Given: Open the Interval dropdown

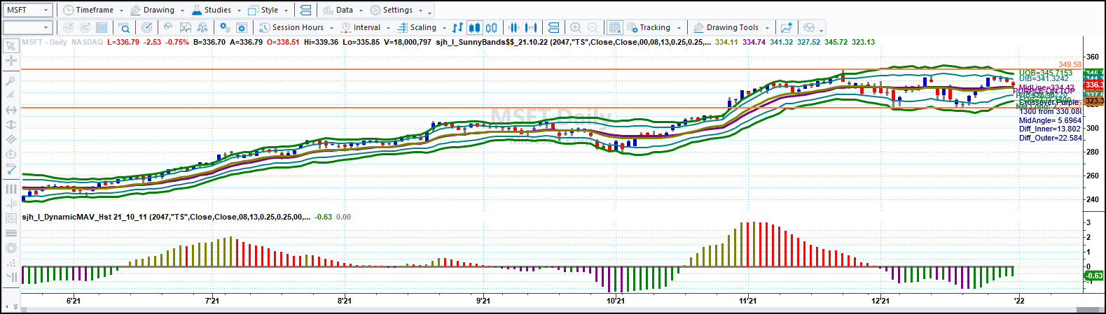Looking at the screenshot, I should pyautogui.click(x=389, y=28).
